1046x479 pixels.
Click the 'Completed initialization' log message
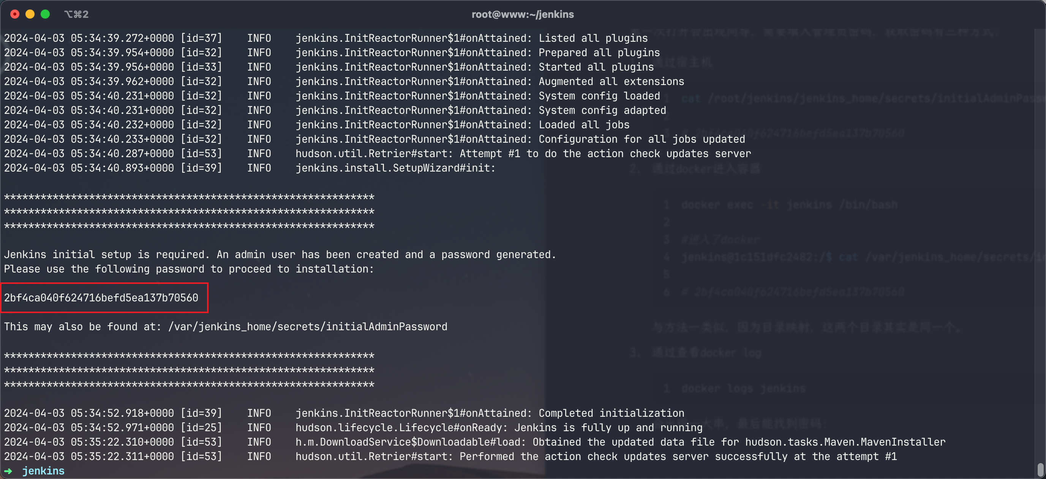pos(611,413)
